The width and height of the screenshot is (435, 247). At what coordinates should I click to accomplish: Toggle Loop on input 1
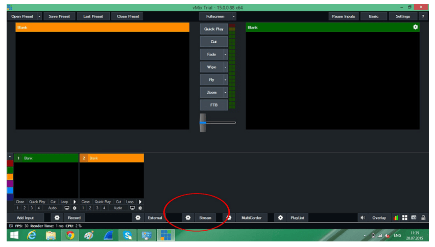[x=64, y=202]
